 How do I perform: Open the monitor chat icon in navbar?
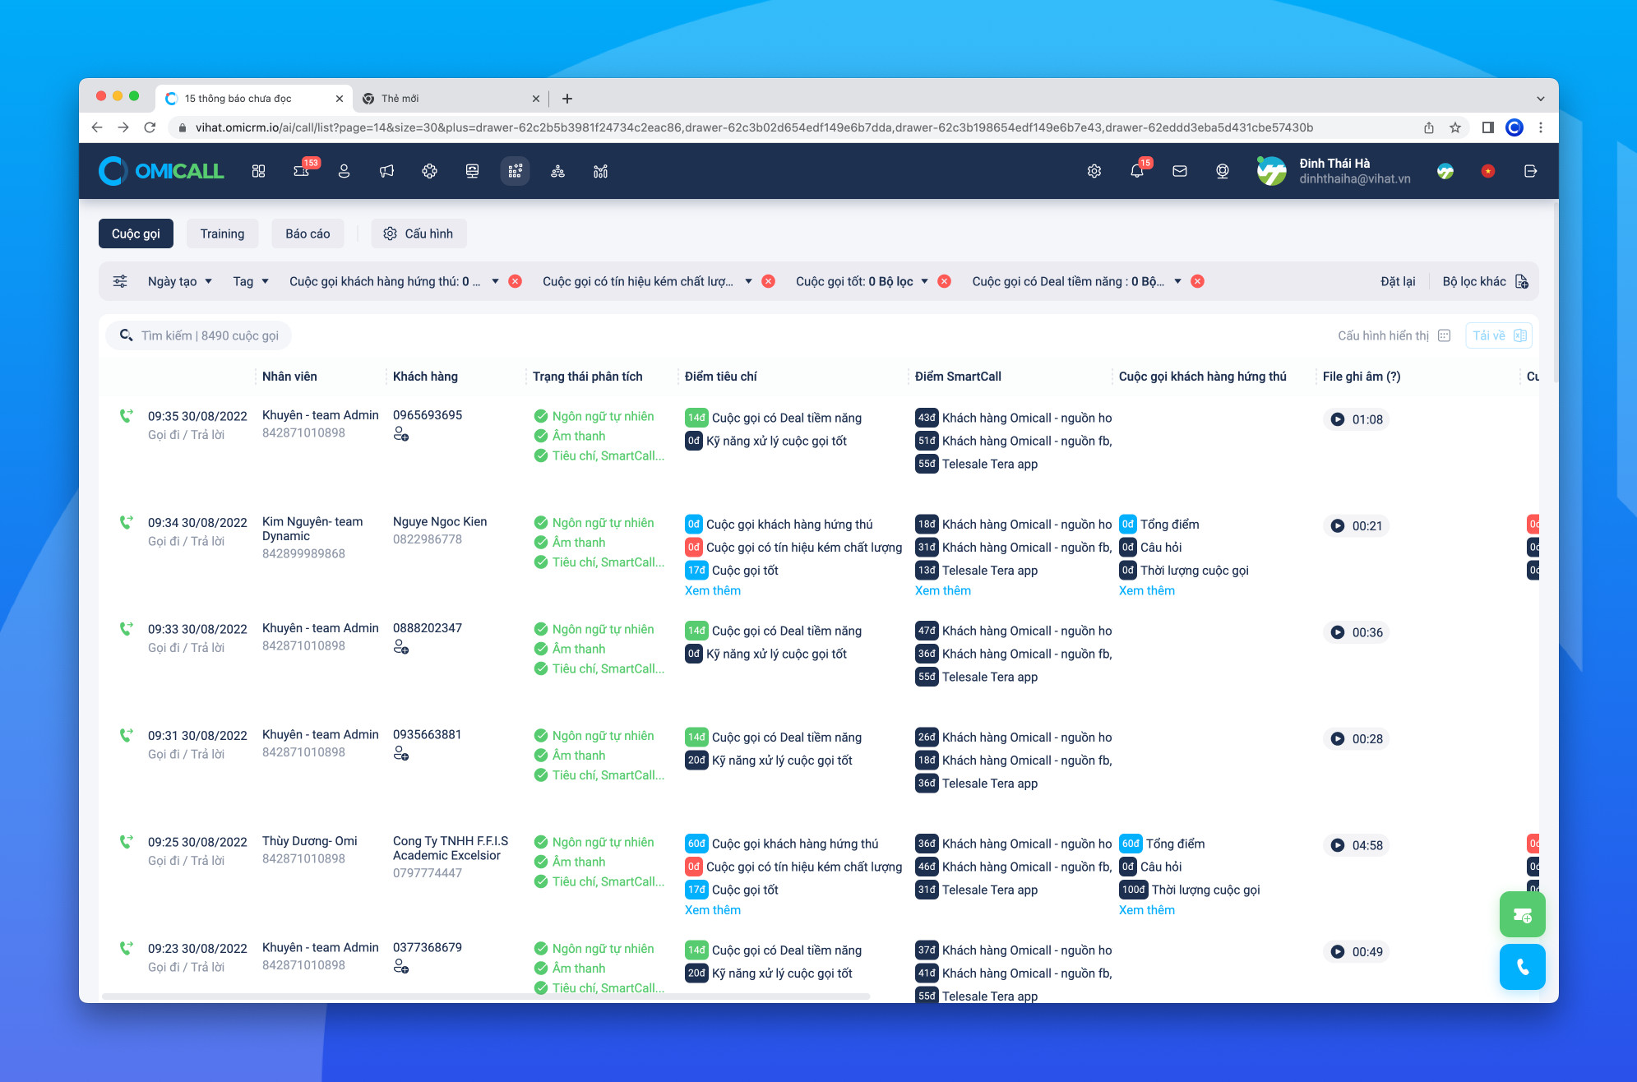pyautogui.click(x=473, y=171)
